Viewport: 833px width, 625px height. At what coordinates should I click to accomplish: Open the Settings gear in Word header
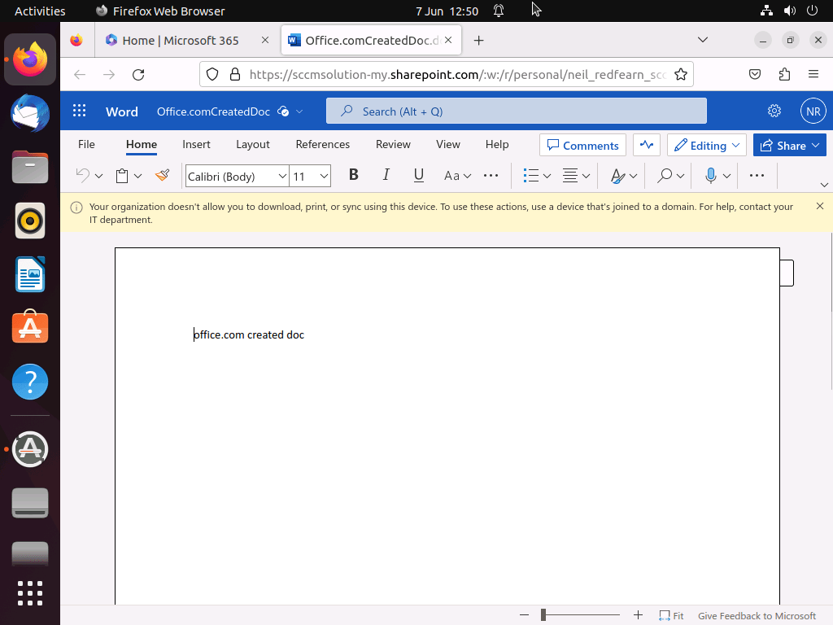tap(774, 111)
